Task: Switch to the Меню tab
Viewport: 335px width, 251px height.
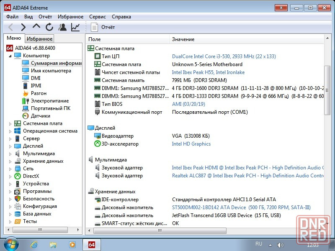Action: coord(14,38)
